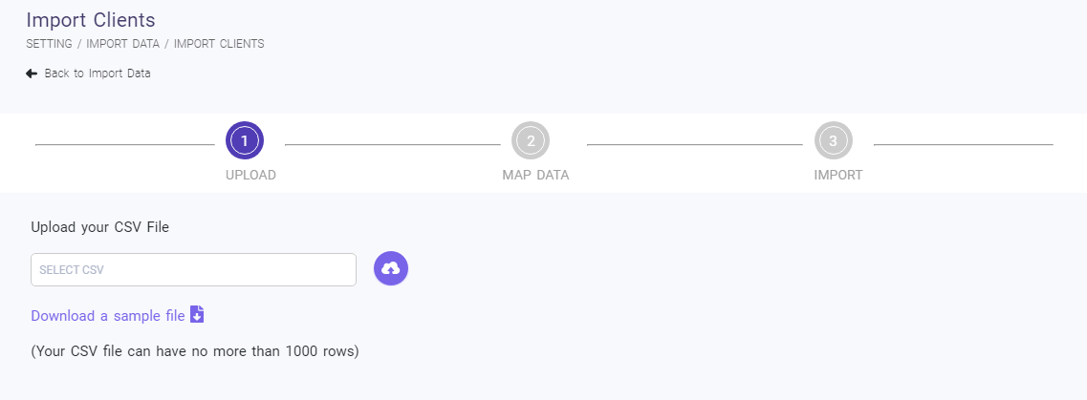Jump to the step 3 circle
This screenshot has height=400, width=1087.
pyautogui.click(x=833, y=141)
